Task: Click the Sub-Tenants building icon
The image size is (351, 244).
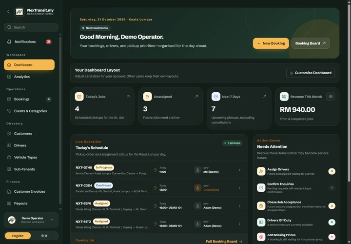Action: click(9, 169)
